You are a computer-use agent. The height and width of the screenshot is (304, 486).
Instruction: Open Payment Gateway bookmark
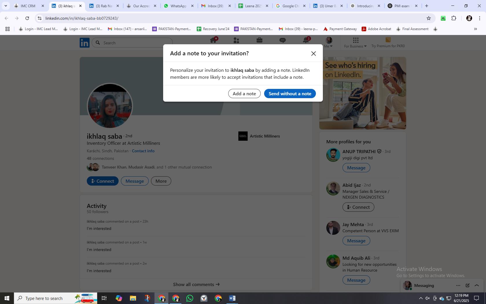pos(340,29)
